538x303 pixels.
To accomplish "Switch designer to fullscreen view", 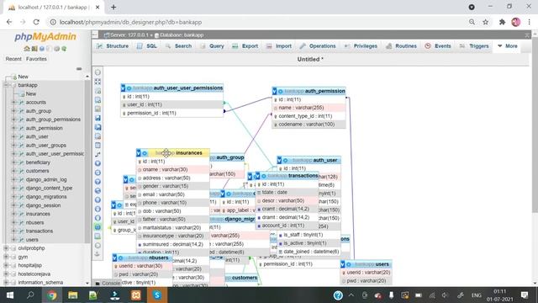I will click(98, 82).
